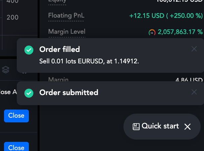Viewport: 204px width, 151px height.
Task: Click the Margin Level label
Action: [67, 32]
